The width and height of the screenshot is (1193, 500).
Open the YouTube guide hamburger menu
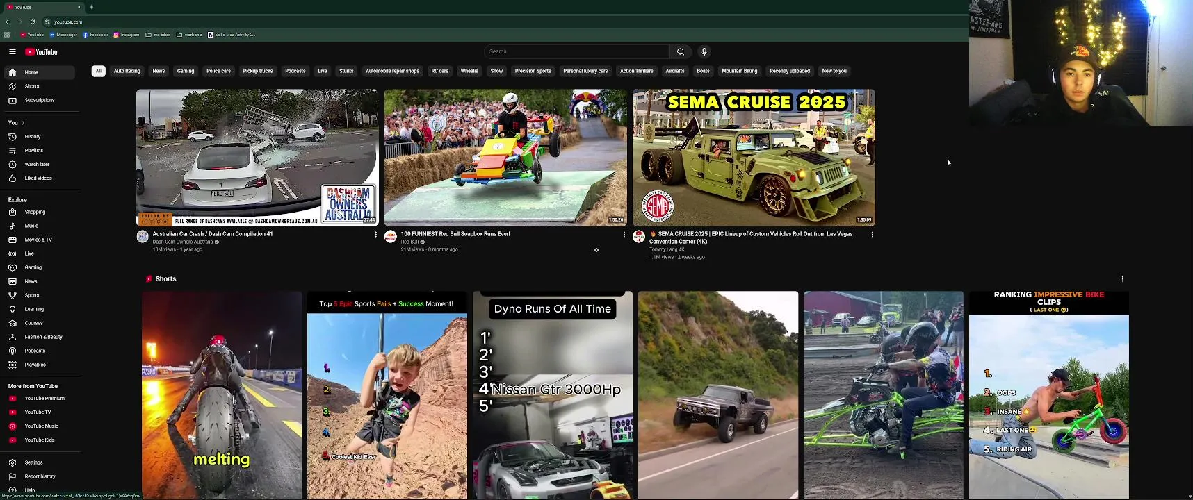12,52
